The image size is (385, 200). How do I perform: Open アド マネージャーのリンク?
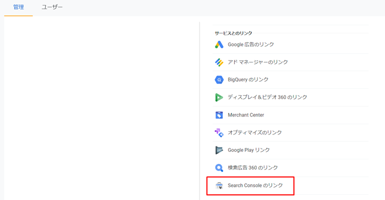click(258, 62)
